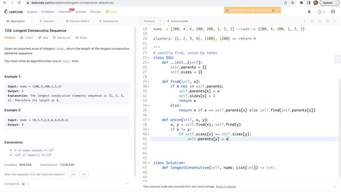Open the editor info icon
Image resolution: width=341 pixels, height=192 pixels.
coord(305,21)
